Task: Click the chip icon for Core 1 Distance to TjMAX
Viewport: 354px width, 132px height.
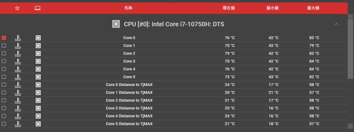Action: (x=38, y=93)
